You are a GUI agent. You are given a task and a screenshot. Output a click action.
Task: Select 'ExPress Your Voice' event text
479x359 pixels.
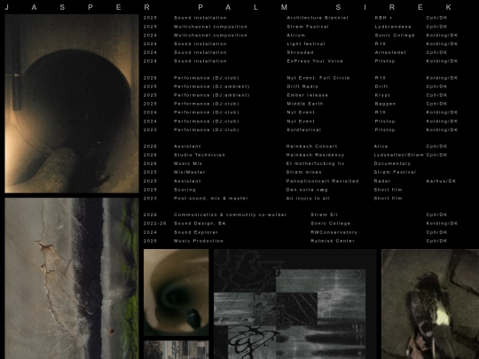315,61
